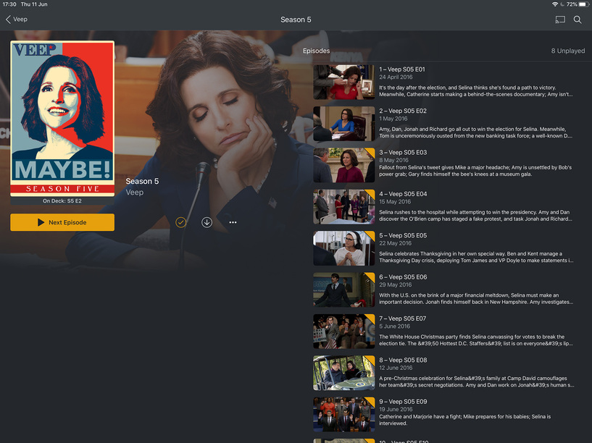The height and width of the screenshot is (443, 592).
Task: Click the '8 May 2016' air date
Action: click(393, 160)
